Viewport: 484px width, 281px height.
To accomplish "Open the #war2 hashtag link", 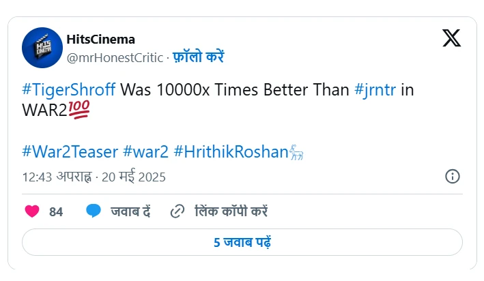I will pos(145,152).
